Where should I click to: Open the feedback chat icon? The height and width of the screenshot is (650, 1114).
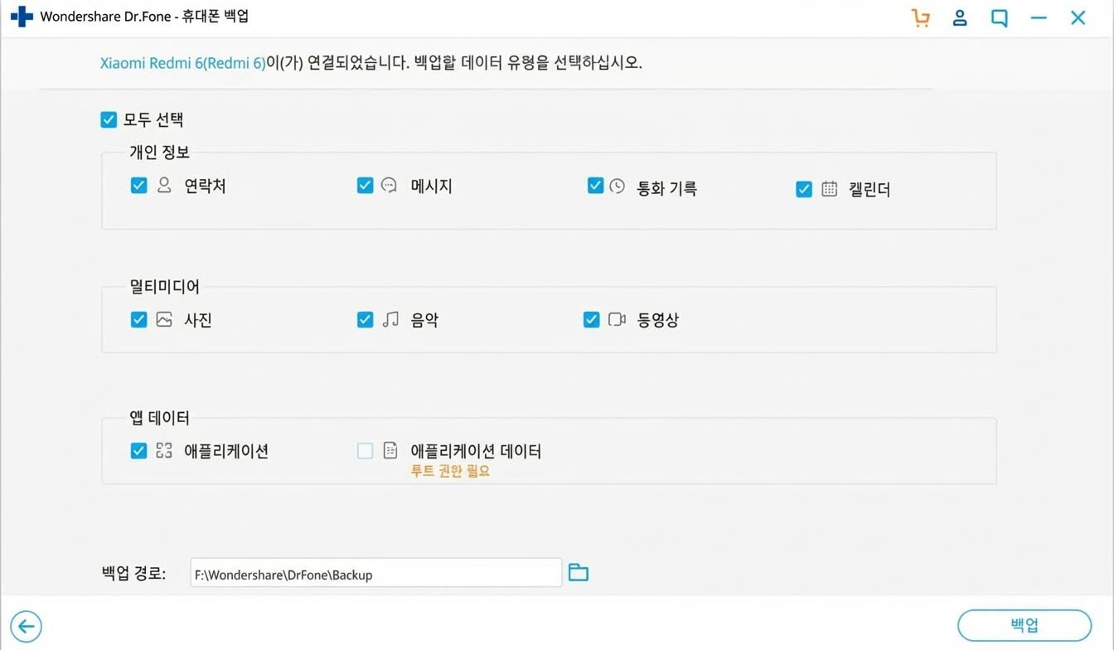[x=1000, y=18]
